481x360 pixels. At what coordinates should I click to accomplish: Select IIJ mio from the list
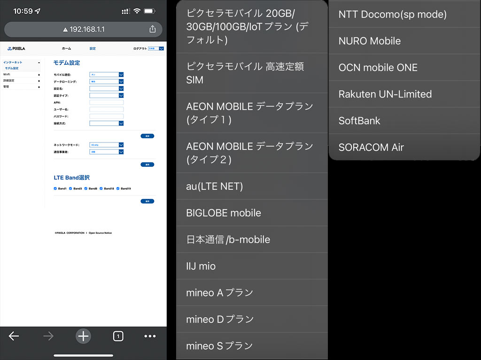click(252, 266)
